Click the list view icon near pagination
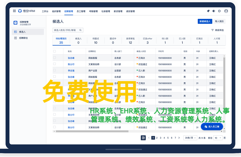Viewport: 241px width, 157px height. pyautogui.click(x=143, y=138)
